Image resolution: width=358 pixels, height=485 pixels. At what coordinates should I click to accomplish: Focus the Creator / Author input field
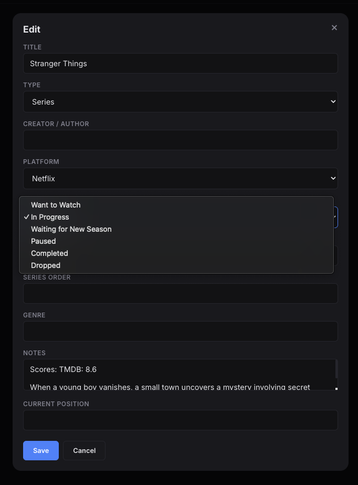click(x=180, y=140)
